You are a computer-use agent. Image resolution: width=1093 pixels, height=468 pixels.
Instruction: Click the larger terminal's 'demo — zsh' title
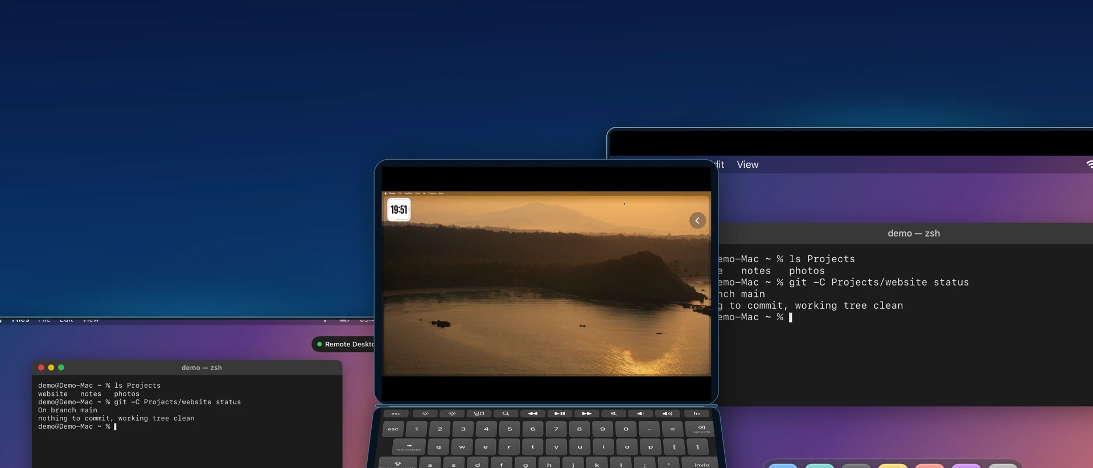(914, 233)
